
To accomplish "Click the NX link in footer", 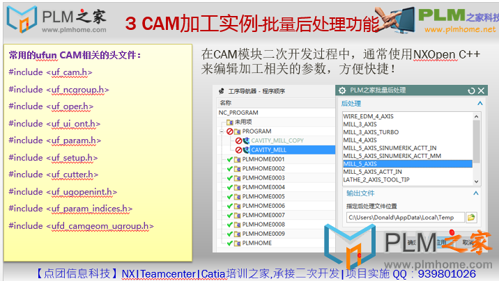I will pyautogui.click(x=128, y=274).
